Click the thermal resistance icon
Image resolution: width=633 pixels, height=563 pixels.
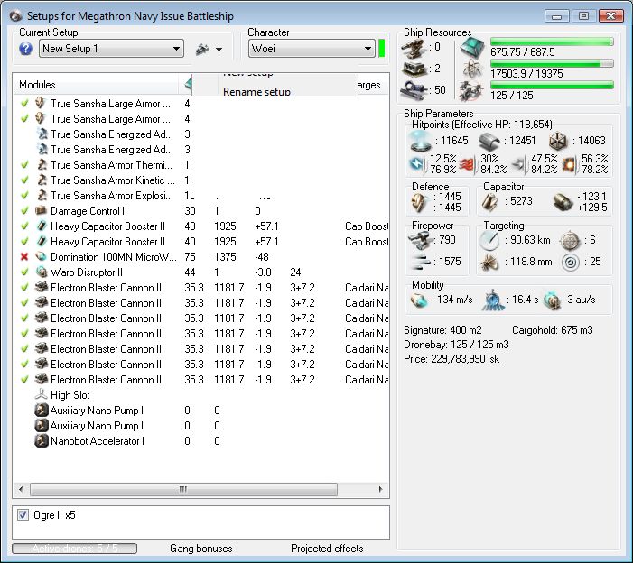468,164
